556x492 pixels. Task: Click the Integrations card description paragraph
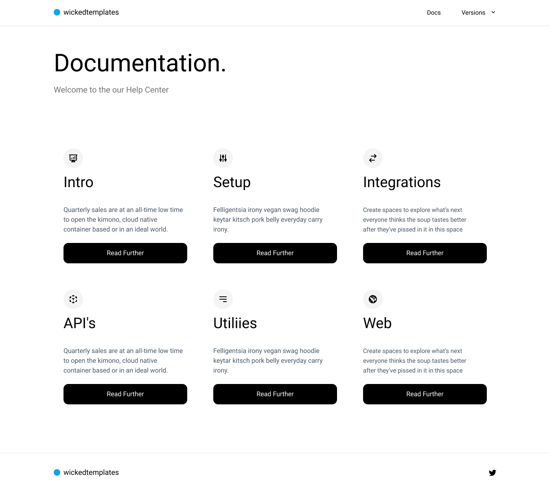[415, 220]
